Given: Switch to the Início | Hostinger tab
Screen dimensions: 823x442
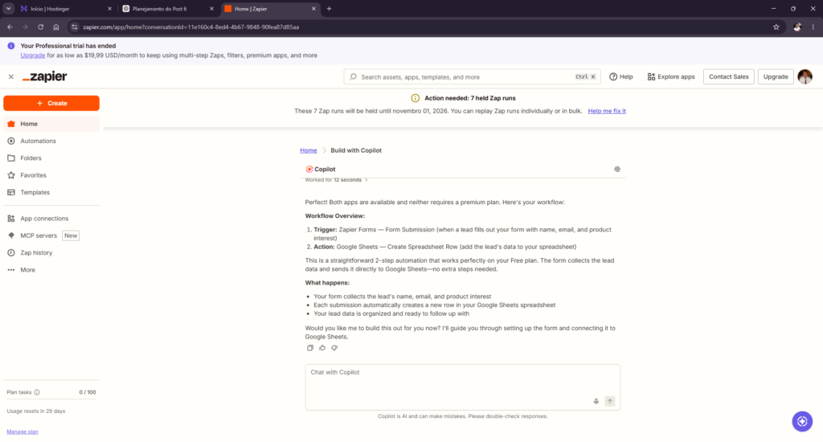Looking at the screenshot, I should click(64, 9).
